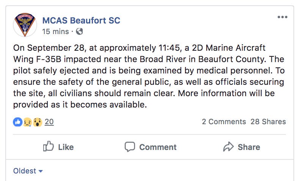View the 28 Shares list

coord(268,122)
